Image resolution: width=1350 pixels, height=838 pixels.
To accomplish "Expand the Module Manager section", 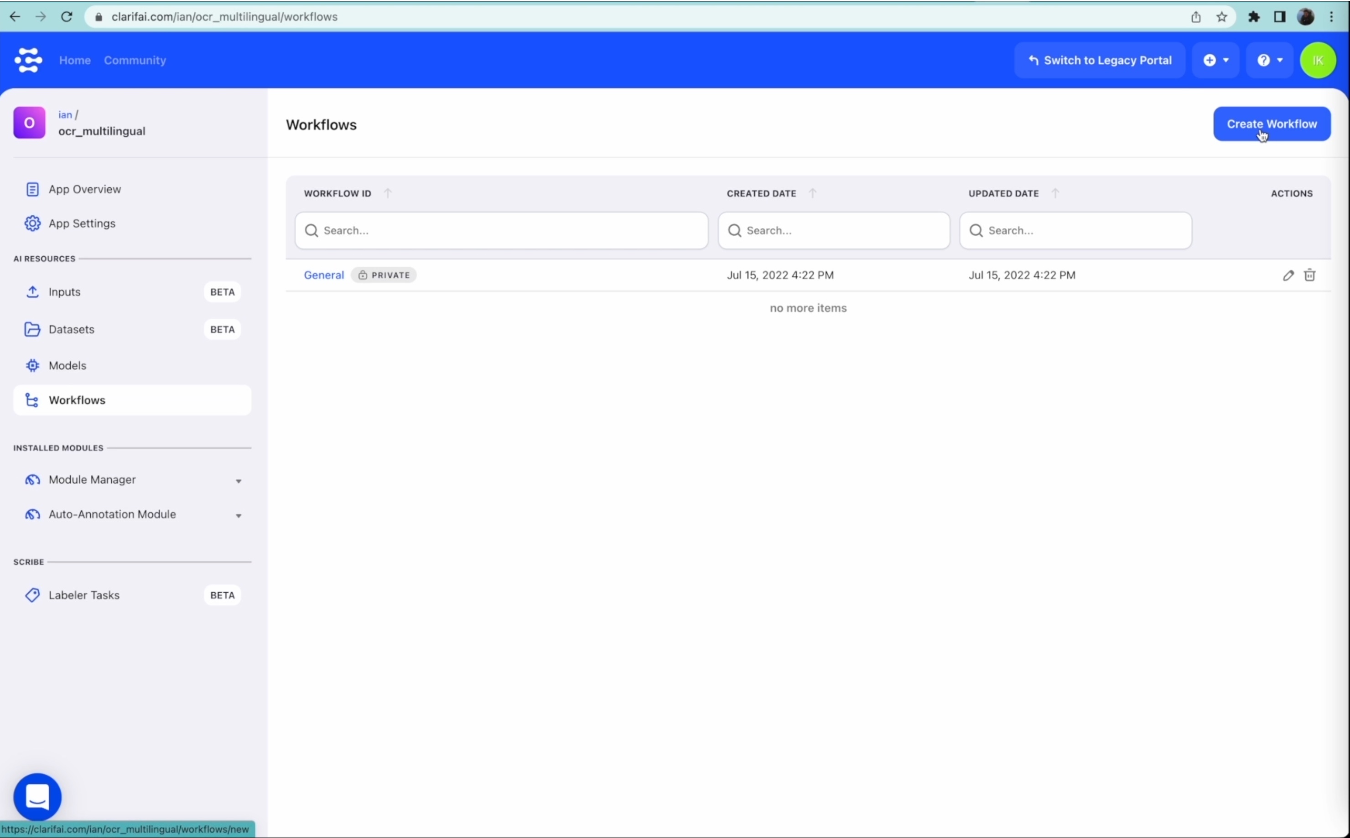I will (x=239, y=481).
